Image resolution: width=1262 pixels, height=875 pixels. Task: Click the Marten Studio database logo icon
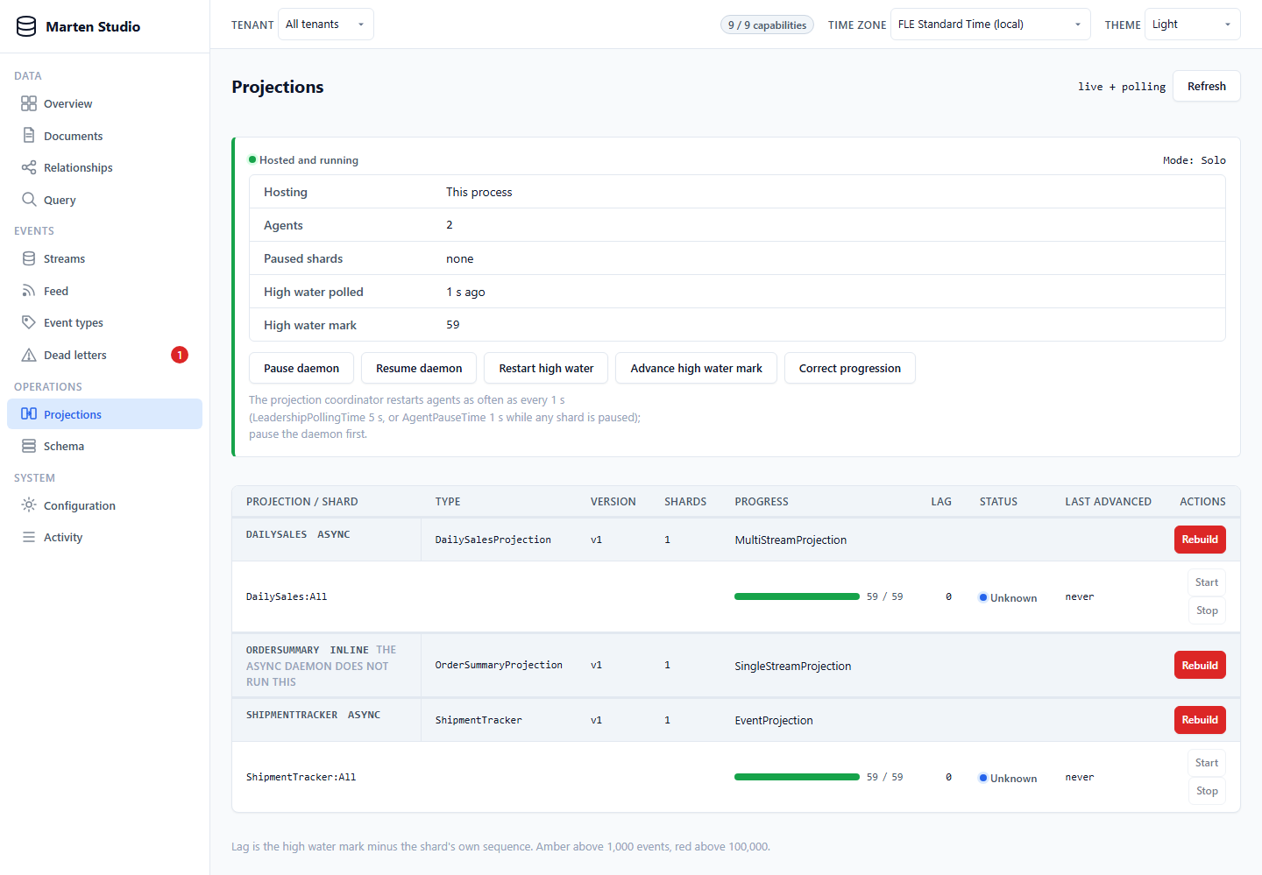pos(27,26)
